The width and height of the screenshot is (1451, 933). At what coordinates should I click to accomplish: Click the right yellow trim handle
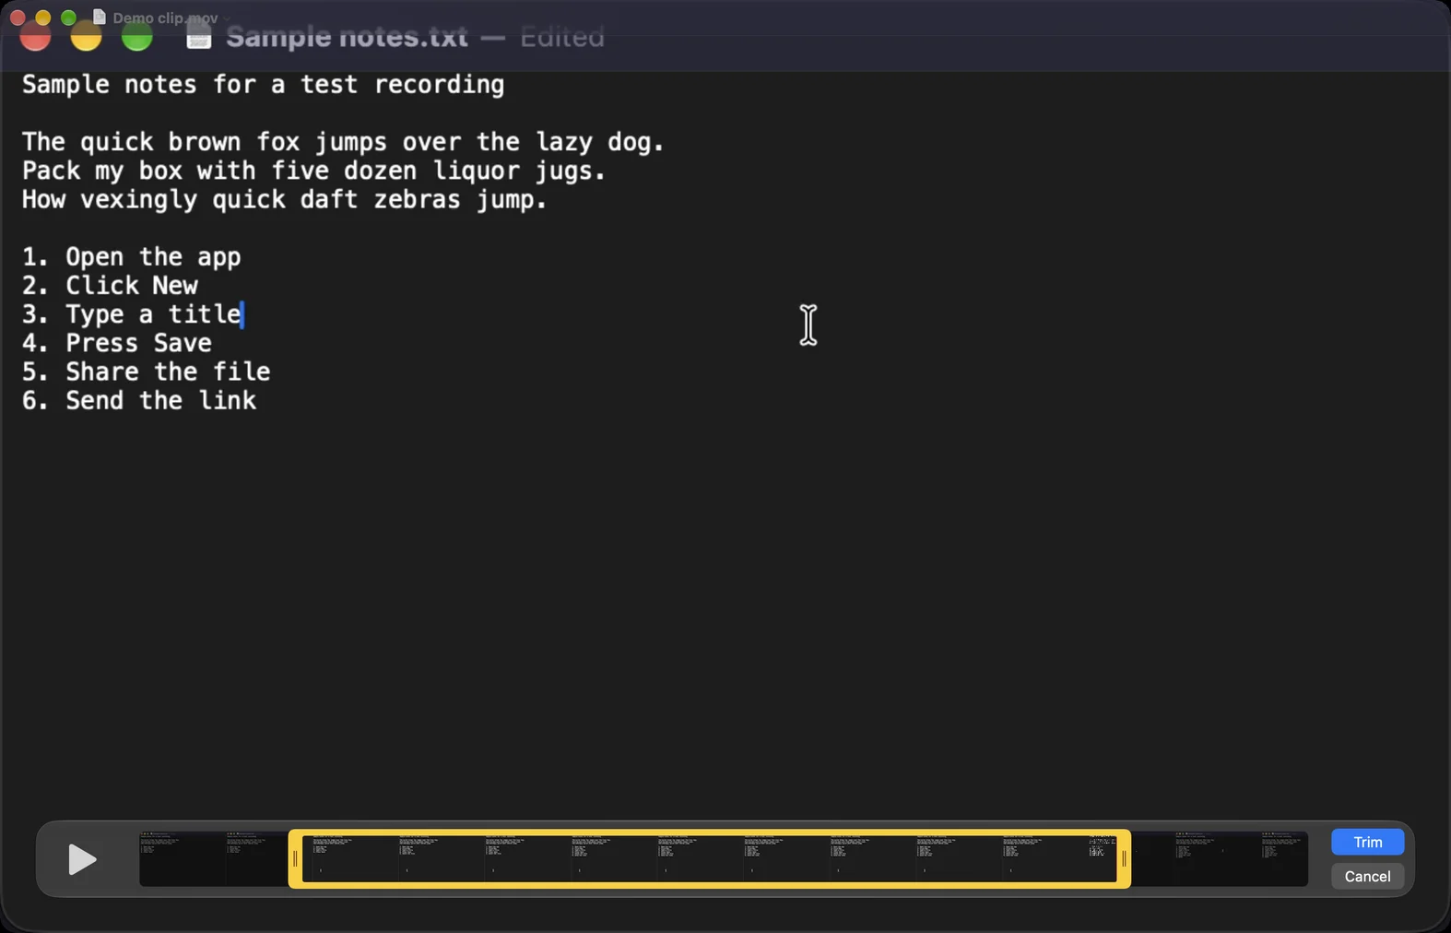[x=1124, y=859]
